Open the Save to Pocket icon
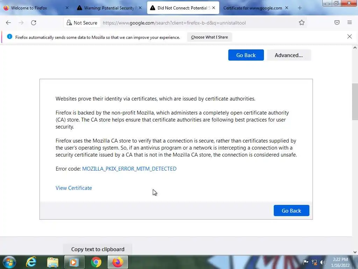This screenshot has height=269, width=358. click(x=337, y=22)
